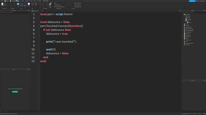Click Collapse All Folds
206x115 pixels.
[78, 7]
